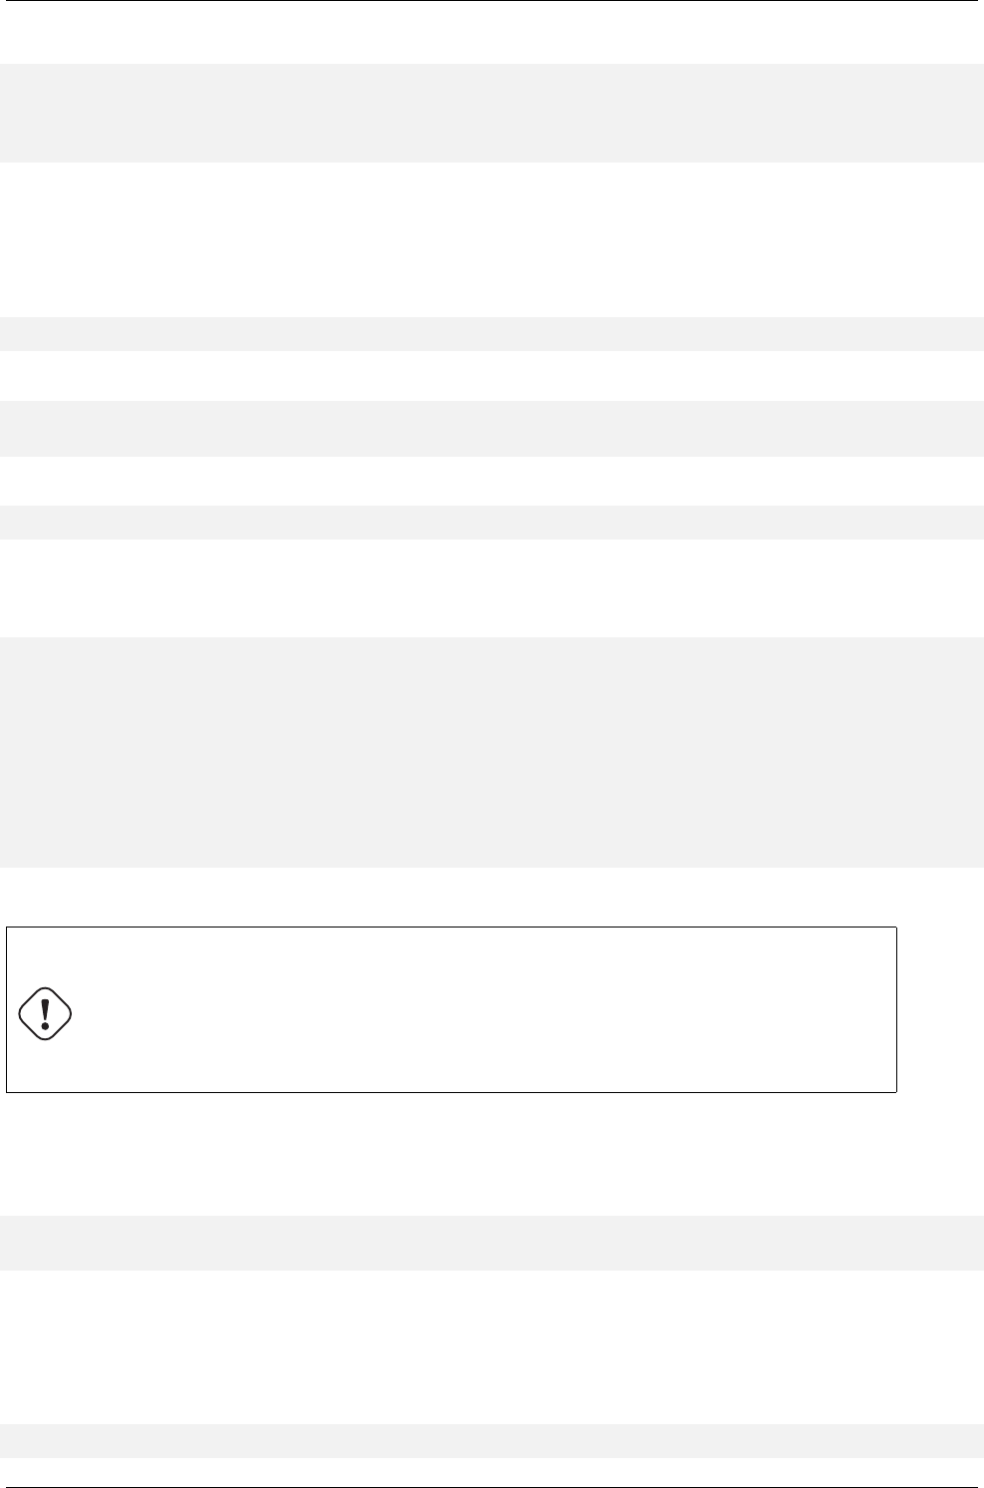Click the first gray code block below the caution box
This screenshot has width=984, height=1488.
(492, 1242)
